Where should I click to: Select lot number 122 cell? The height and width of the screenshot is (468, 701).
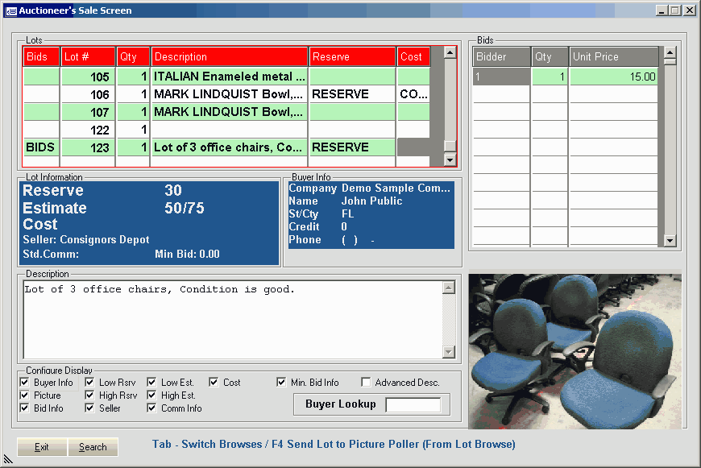click(88, 130)
